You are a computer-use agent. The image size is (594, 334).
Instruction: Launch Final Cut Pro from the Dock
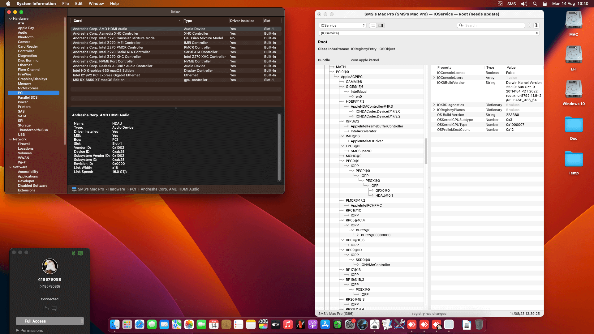pos(263,324)
